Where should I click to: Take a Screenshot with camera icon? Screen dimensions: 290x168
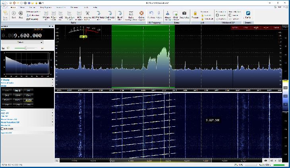[184, 14]
